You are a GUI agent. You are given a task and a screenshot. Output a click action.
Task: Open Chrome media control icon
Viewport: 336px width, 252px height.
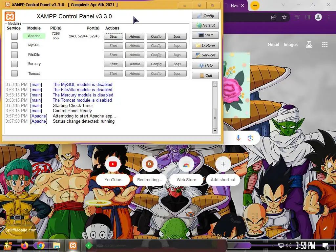[x=297, y=17]
